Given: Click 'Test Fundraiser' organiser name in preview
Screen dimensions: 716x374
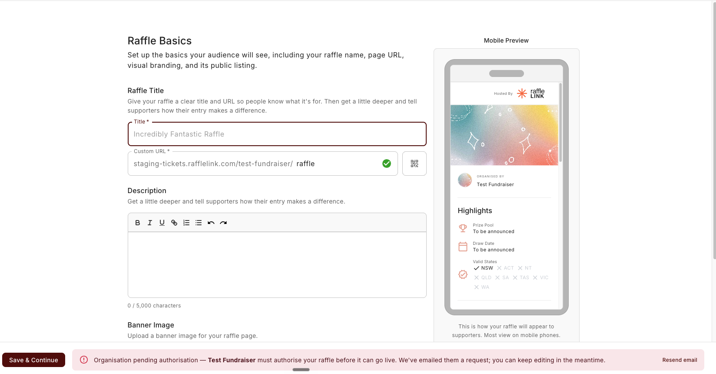Looking at the screenshot, I should click(x=495, y=184).
